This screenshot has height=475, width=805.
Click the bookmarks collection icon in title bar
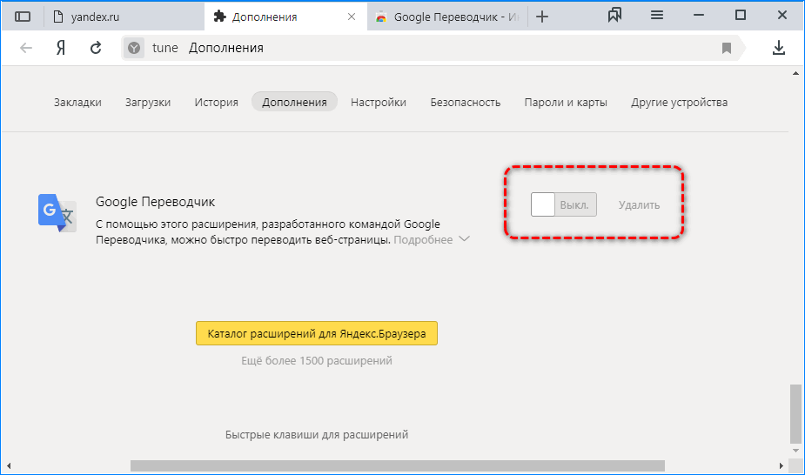tap(616, 16)
